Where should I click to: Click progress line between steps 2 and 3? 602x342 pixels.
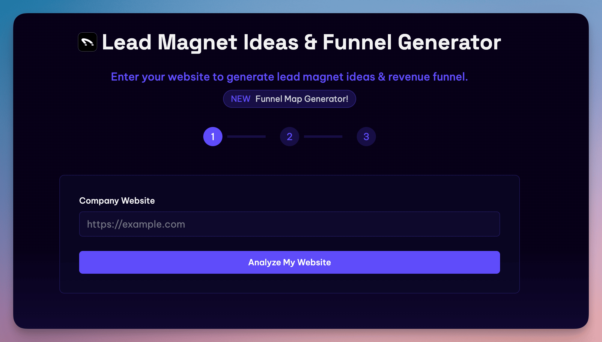coord(323,137)
